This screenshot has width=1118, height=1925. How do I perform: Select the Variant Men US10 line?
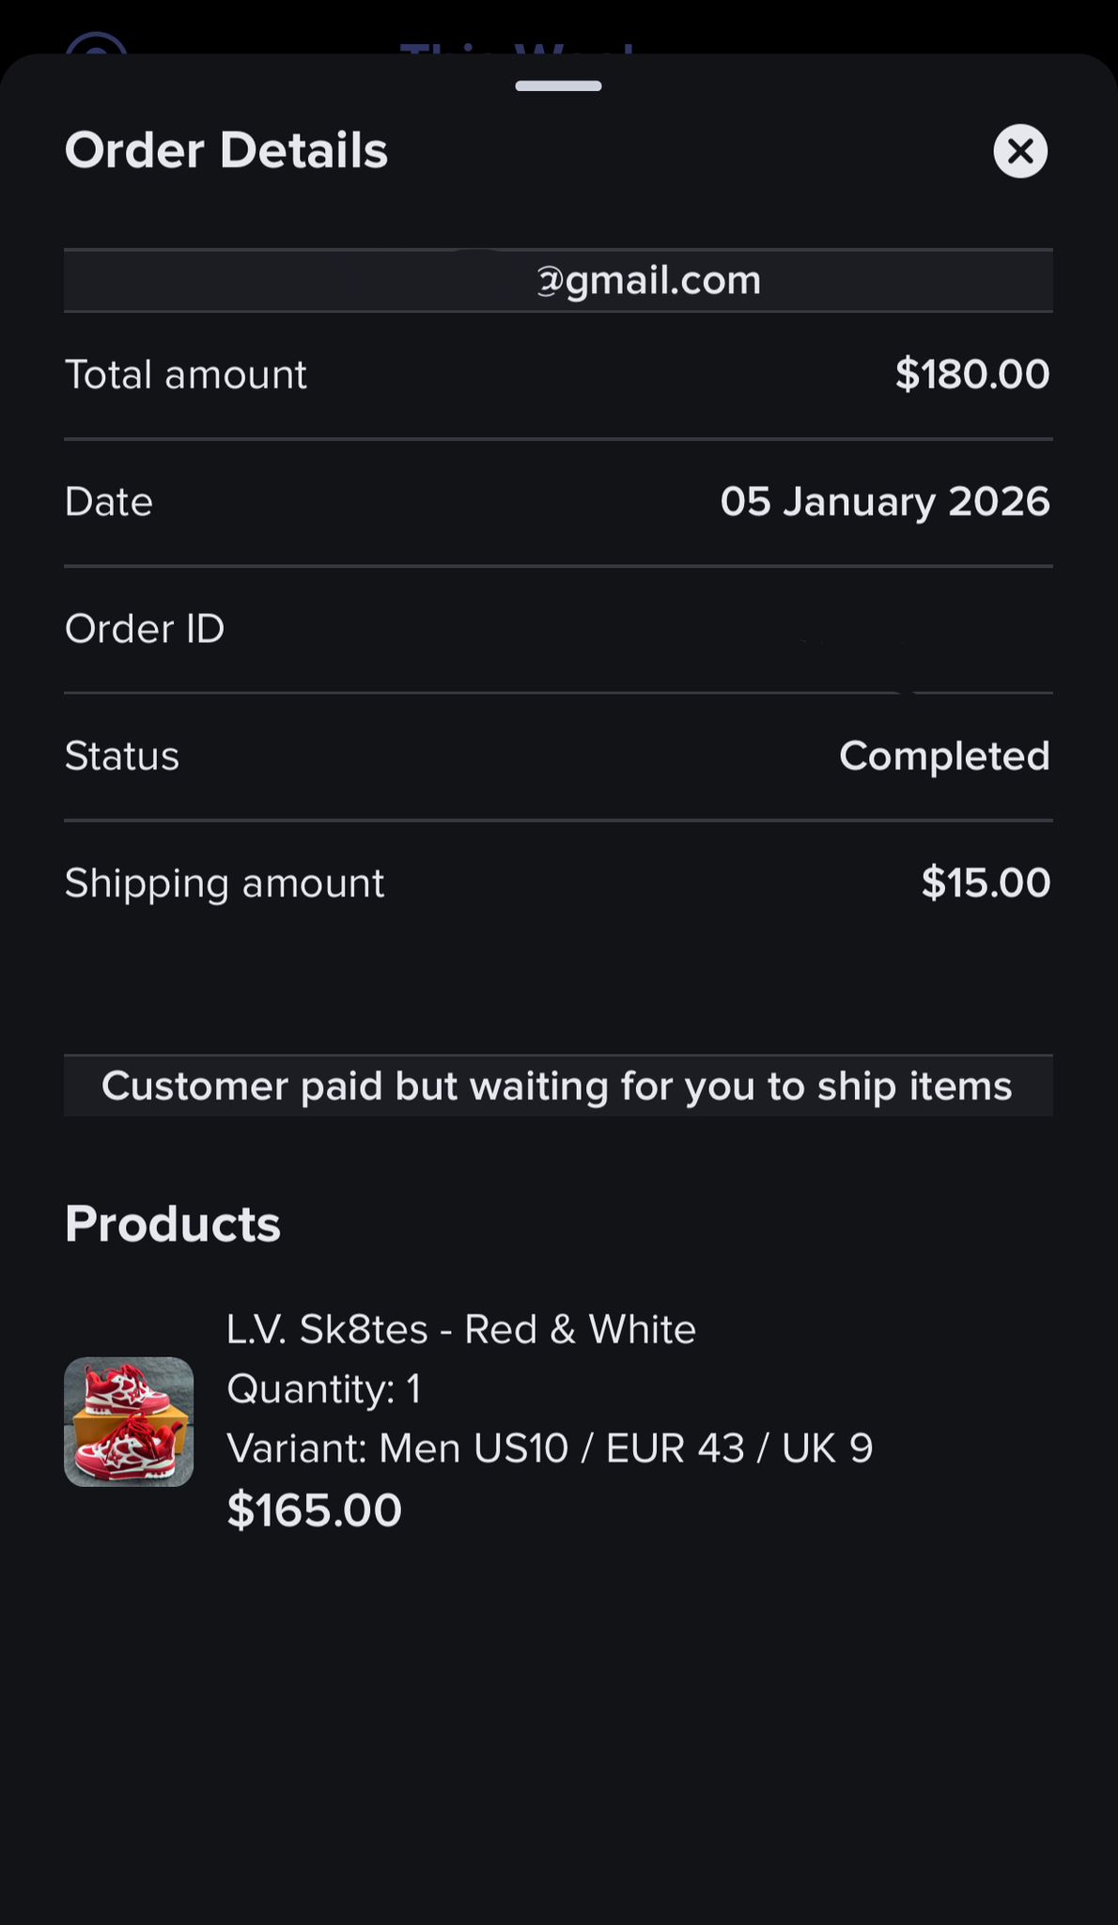550,1448
